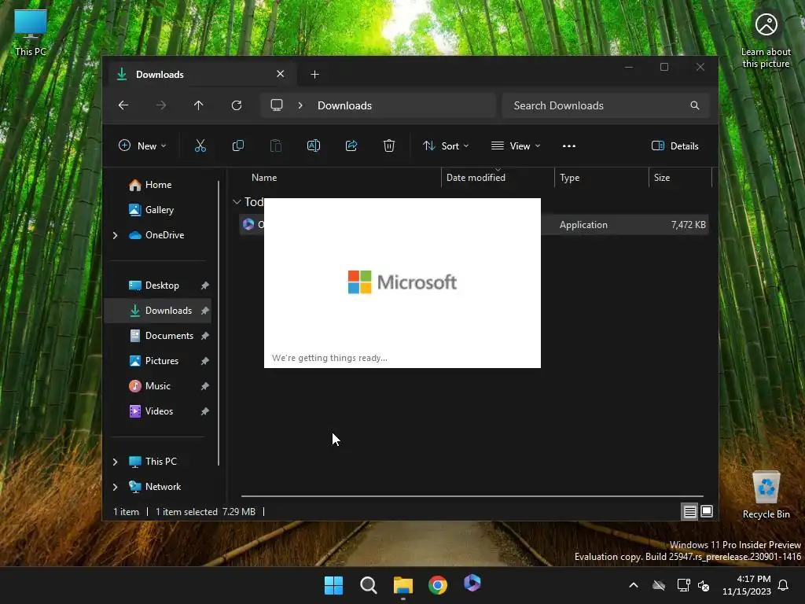Expand Network tree node
The height and width of the screenshot is (604, 805).
tap(115, 487)
